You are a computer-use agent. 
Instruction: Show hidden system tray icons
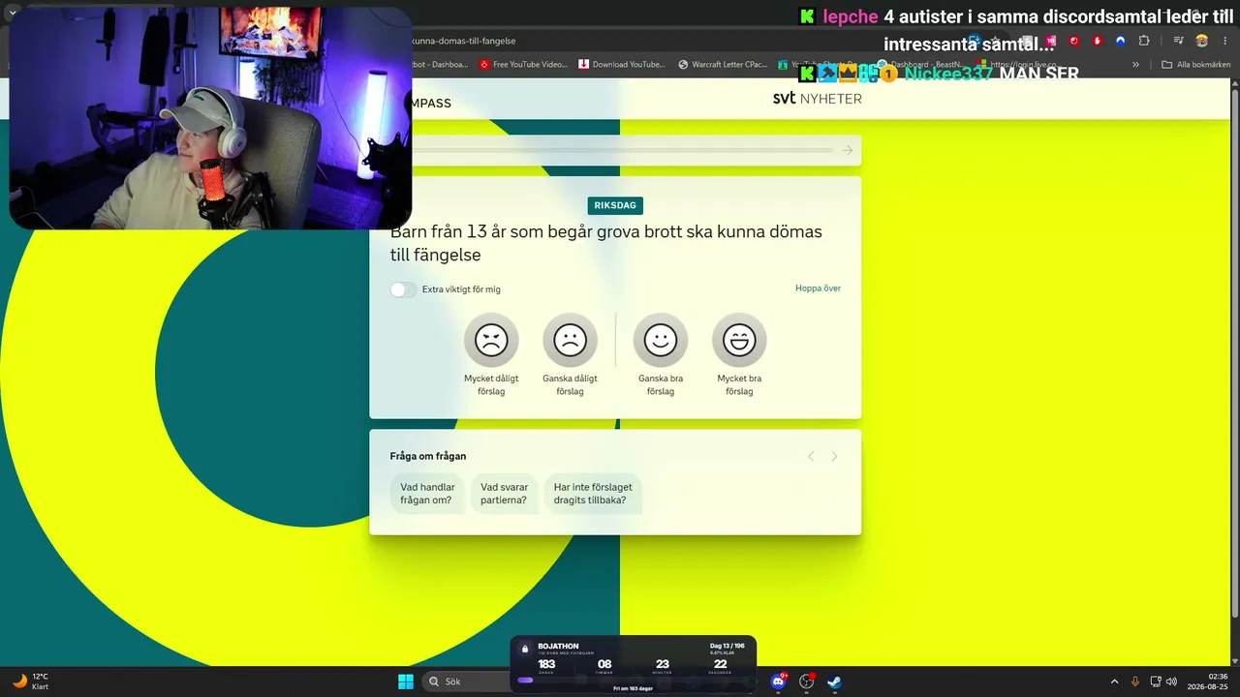point(1114,682)
